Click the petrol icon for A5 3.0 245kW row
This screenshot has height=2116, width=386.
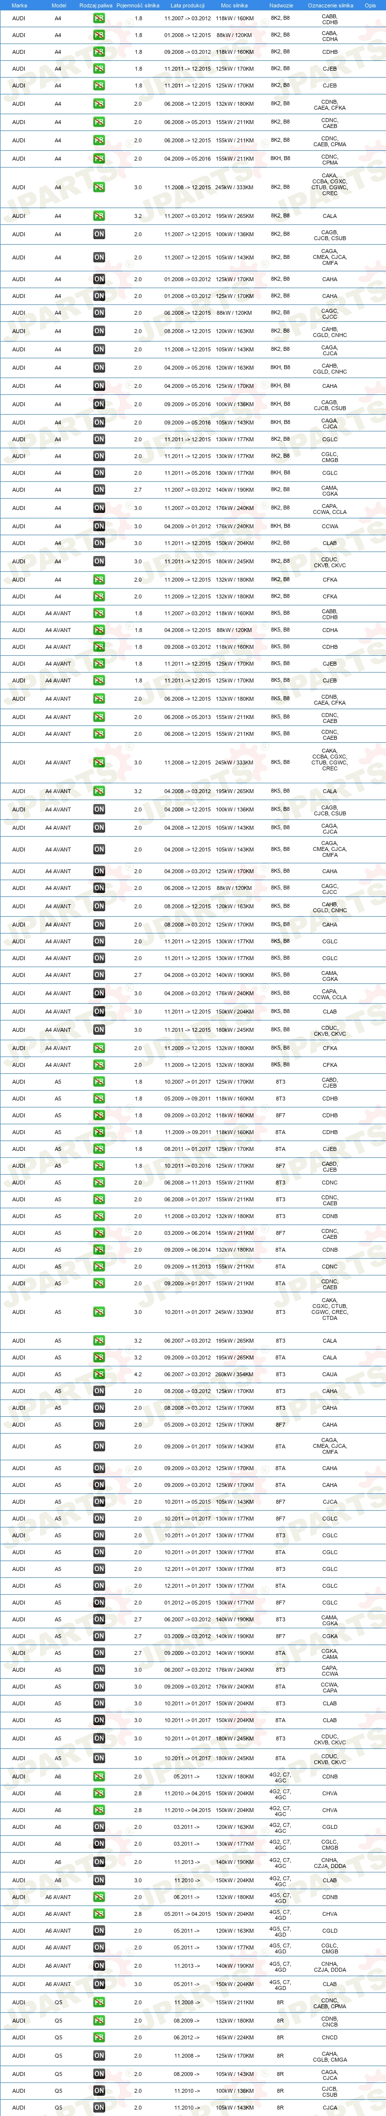[x=99, y=1312]
